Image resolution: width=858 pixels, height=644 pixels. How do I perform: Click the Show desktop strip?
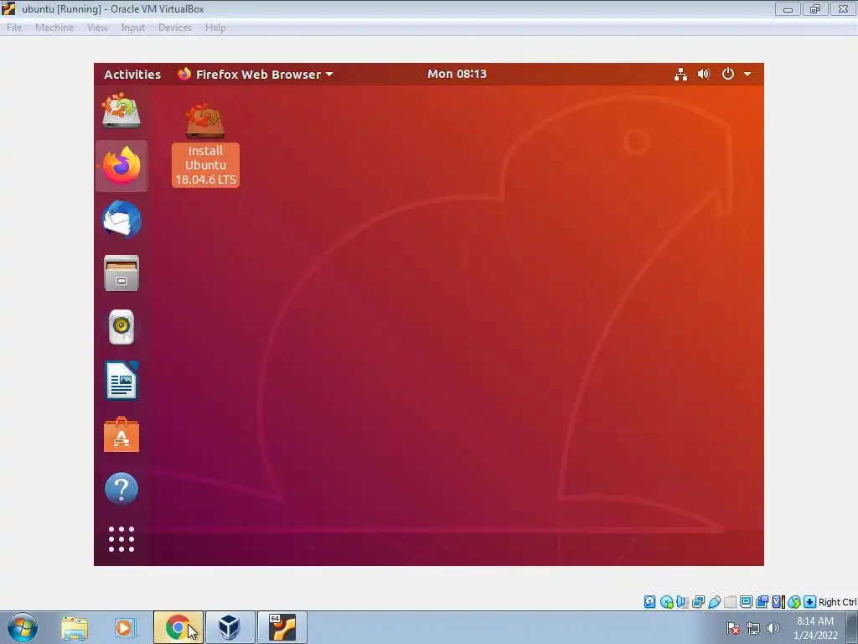(x=852, y=627)
